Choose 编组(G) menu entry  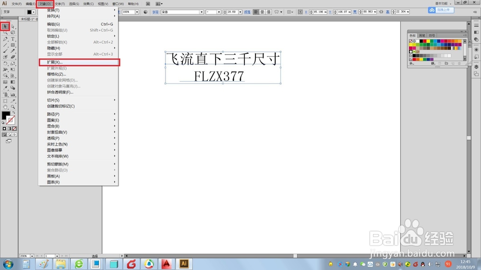(x=78, y=24)
